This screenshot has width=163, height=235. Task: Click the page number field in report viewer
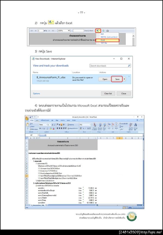point(40,31)
